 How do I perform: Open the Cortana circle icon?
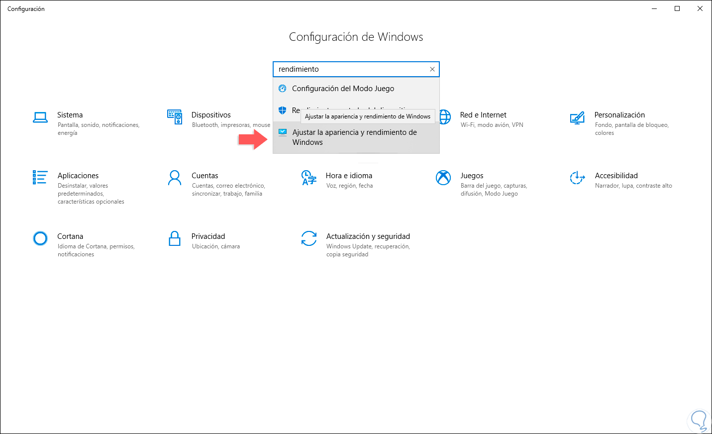click(x=40, y=238)
